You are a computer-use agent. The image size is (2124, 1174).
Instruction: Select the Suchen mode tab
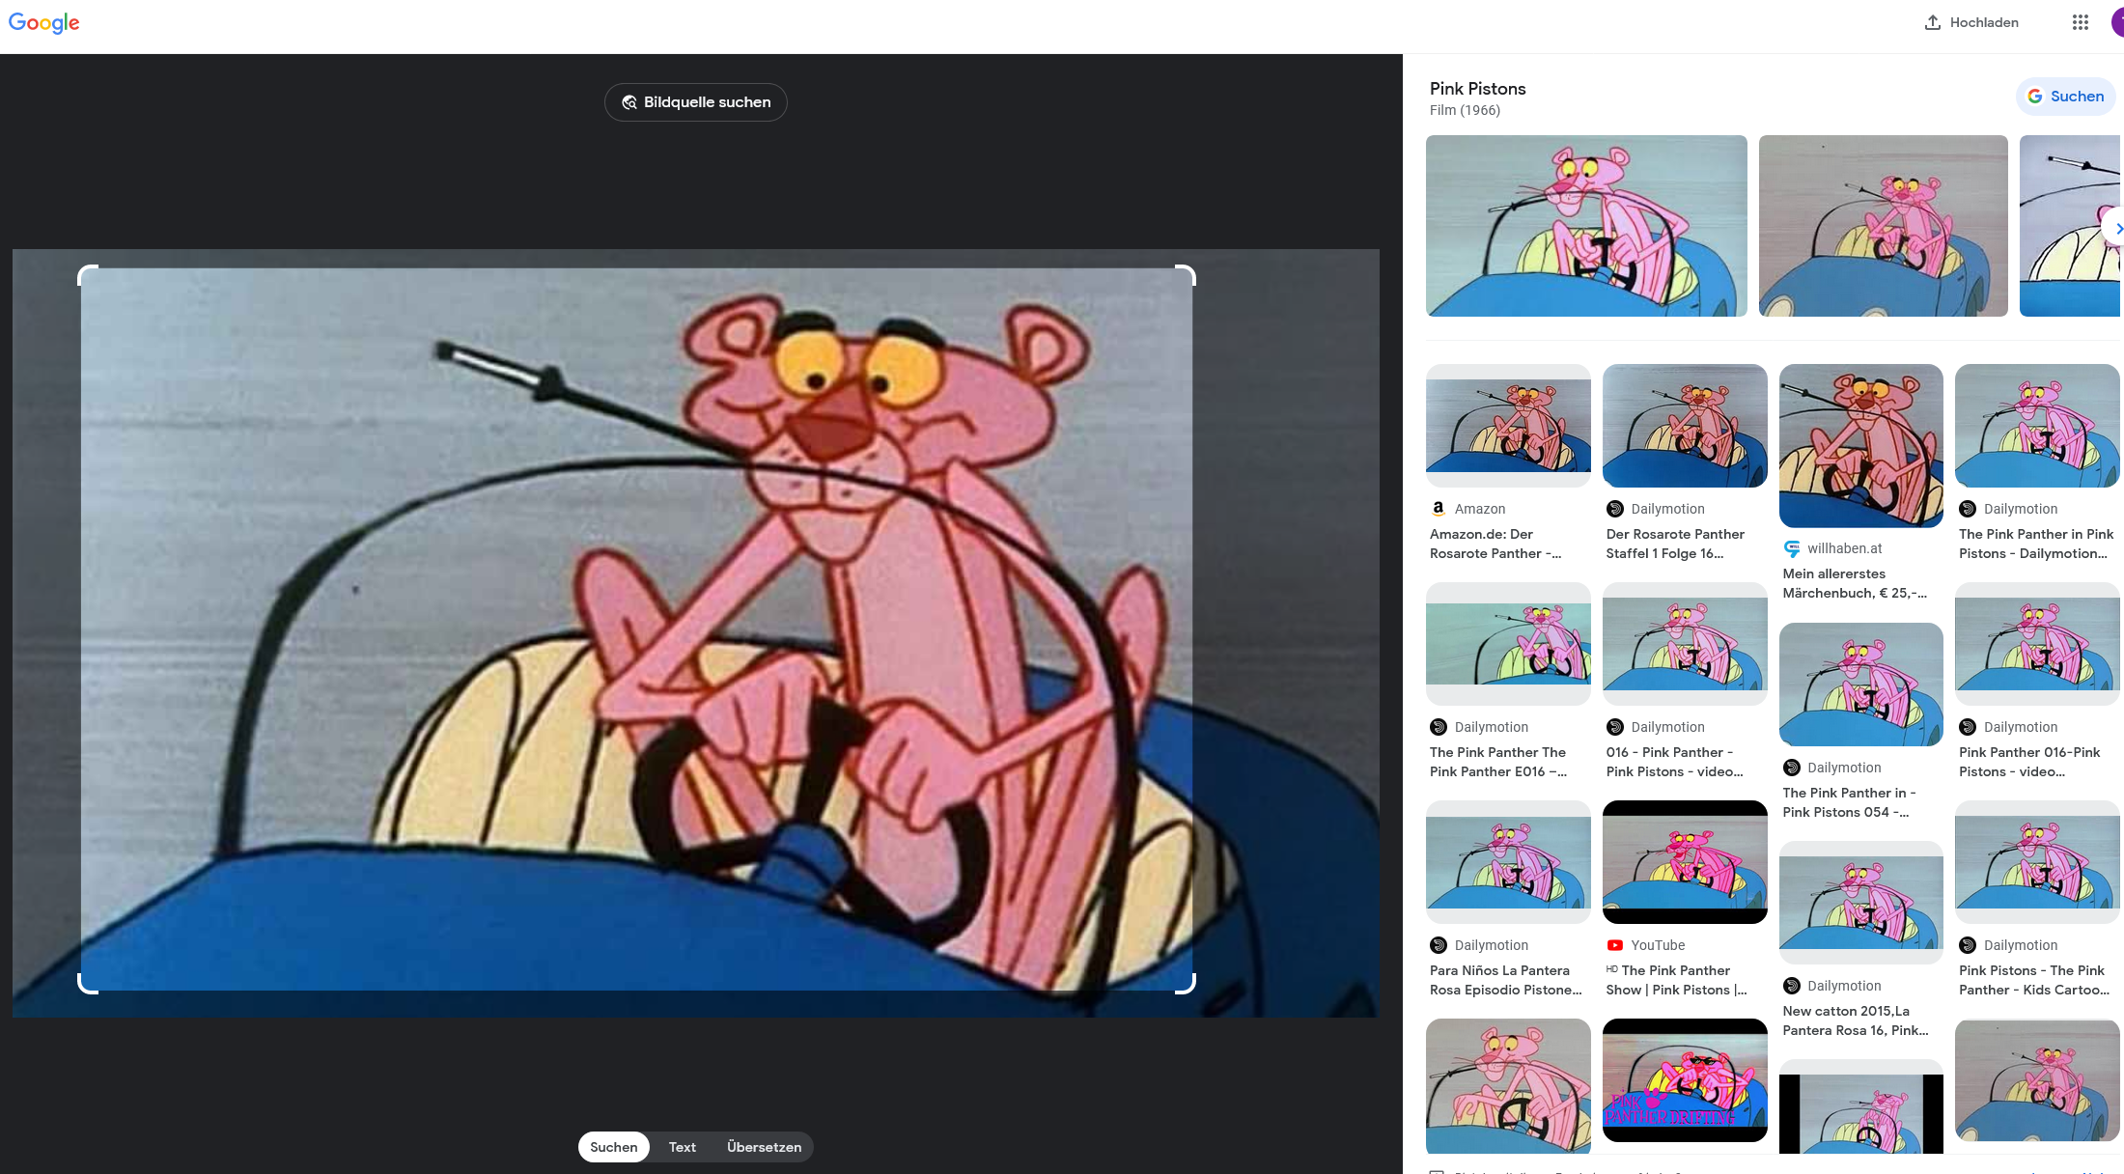tap(614, 1147)
